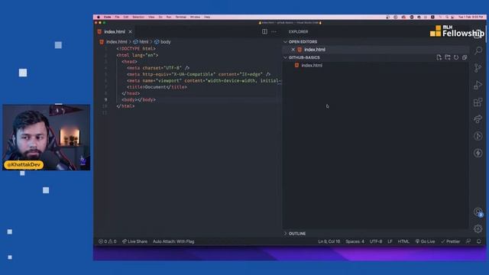Image resolution: width=489 pixels, height=275 pixels.
Task: Show errors and warnings count
Action: pyautogui.click(x=108, y=241)
